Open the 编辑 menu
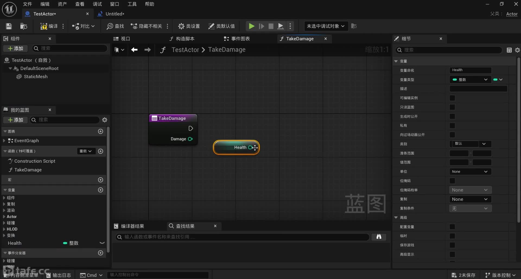 [x=45, y=4]
